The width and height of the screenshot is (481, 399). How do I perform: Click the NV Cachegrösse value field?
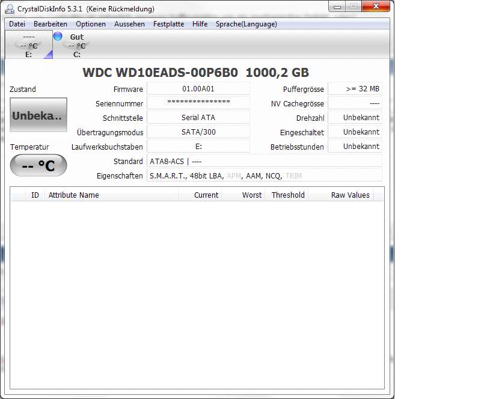[x=355, y=103]
